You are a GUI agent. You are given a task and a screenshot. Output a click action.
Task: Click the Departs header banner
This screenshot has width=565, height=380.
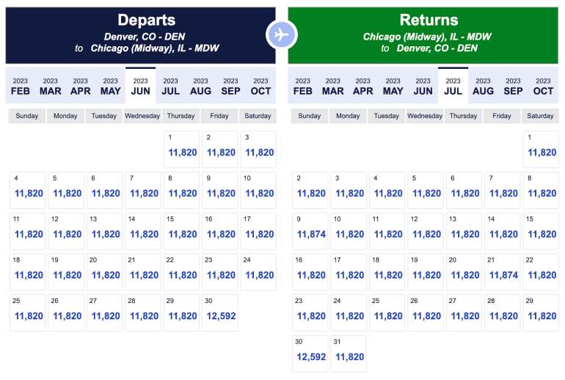[140, 34]
